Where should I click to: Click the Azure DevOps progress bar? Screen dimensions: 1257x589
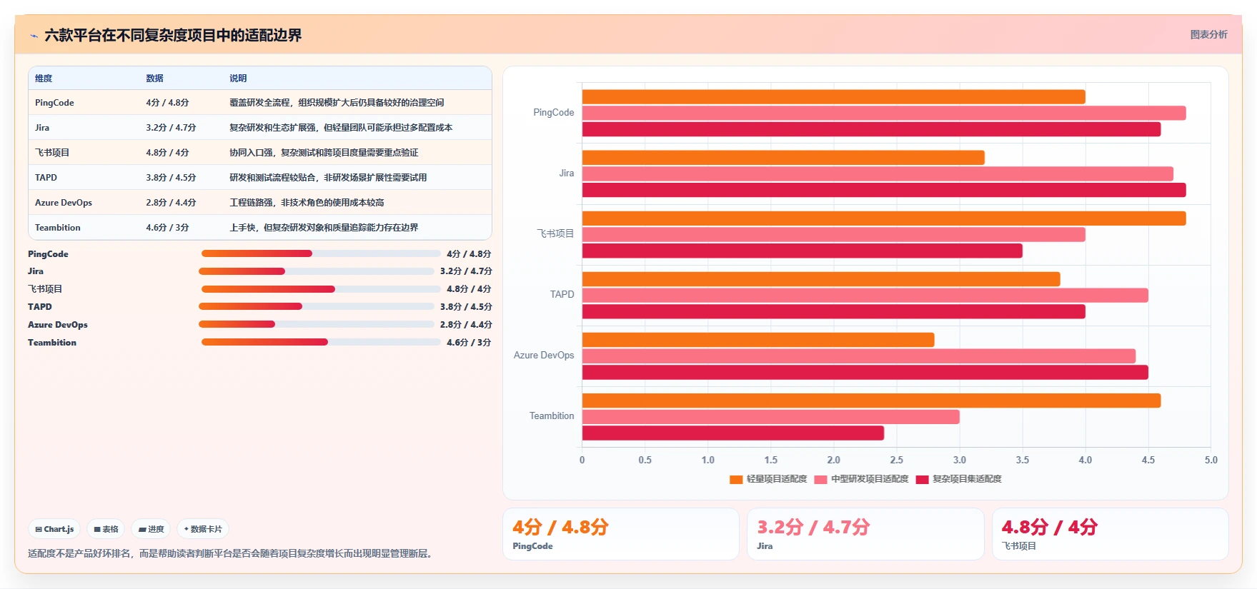coord(317,324)
